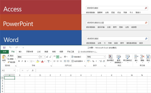Expand the Merge & Center dropdown arrow
The height and width of the screenshot is (93, 151).
point(85,61)
